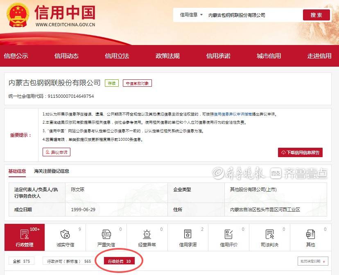Select the 其他 category icon
This screenshot has width=339, height=275.
310,234
